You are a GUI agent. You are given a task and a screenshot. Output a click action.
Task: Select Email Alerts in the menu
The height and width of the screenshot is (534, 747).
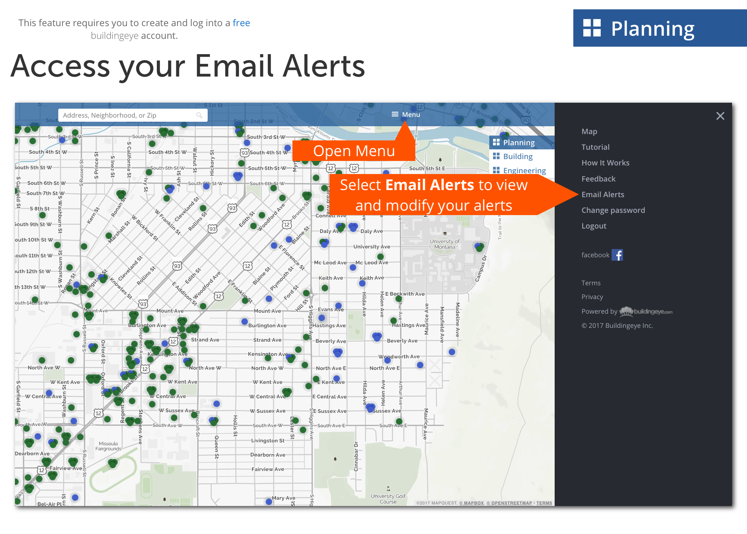pyautogui.click(x=602, y=195)
